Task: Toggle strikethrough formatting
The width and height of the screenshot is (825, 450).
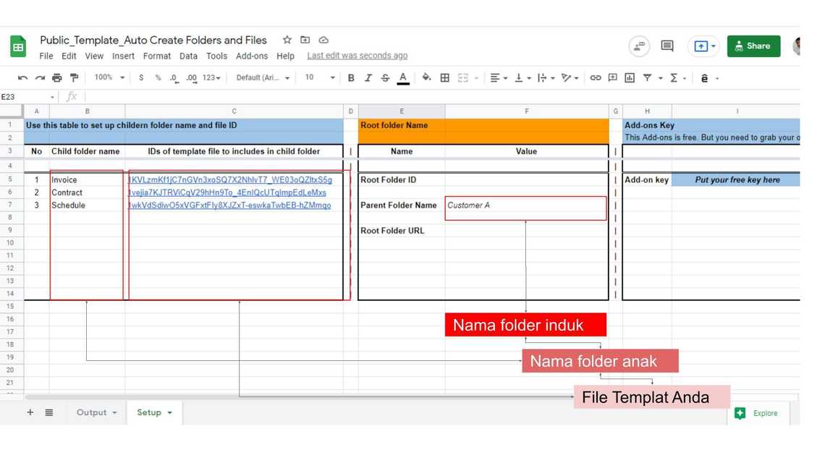Action: (385, 78)
